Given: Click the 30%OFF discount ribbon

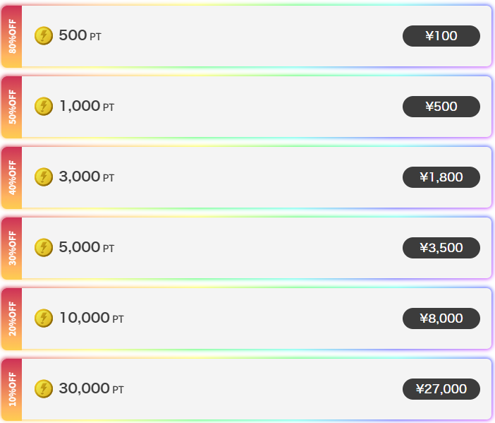Looking at the screenshot, I should 12,248.
